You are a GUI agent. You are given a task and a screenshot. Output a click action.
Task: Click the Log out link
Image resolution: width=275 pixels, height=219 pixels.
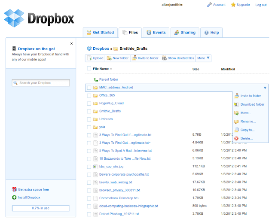[x=261, y=5]
